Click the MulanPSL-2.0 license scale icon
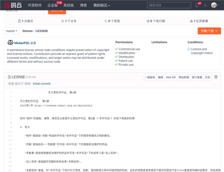 click(10, 43)
